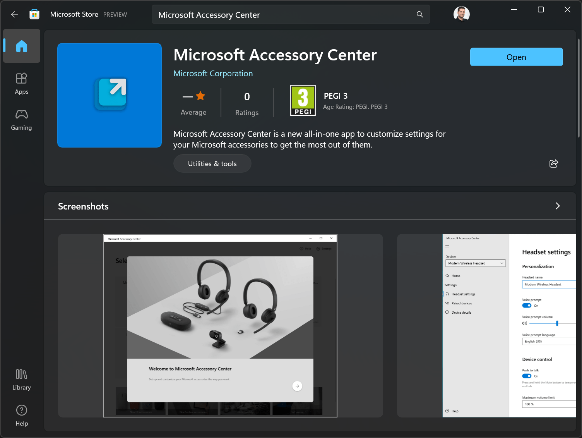Viewport: 582px width, 438px height.
Task: Open Help from the sidebar
Action: point(21,414)
